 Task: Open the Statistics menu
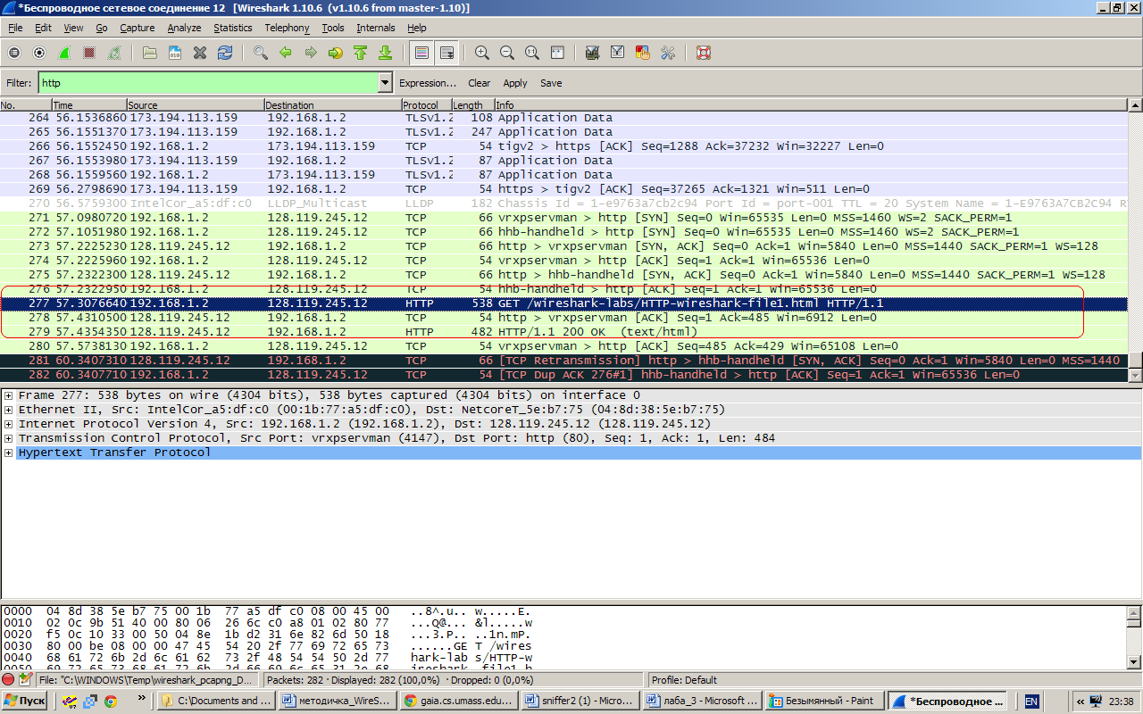point(233,28)
